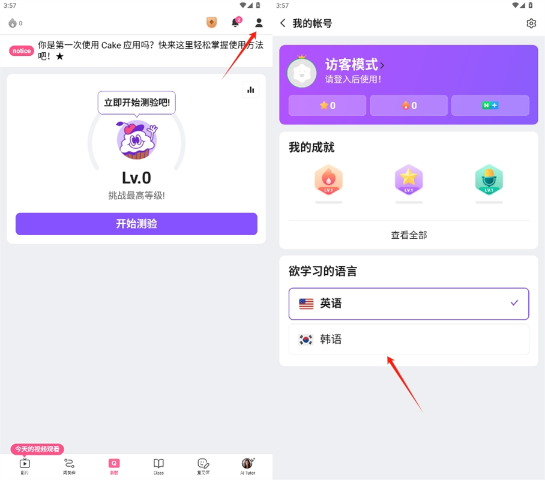Open the AI Tutor tab
The height and width of the screenshot is (480, 545).
tap(247, 466)
